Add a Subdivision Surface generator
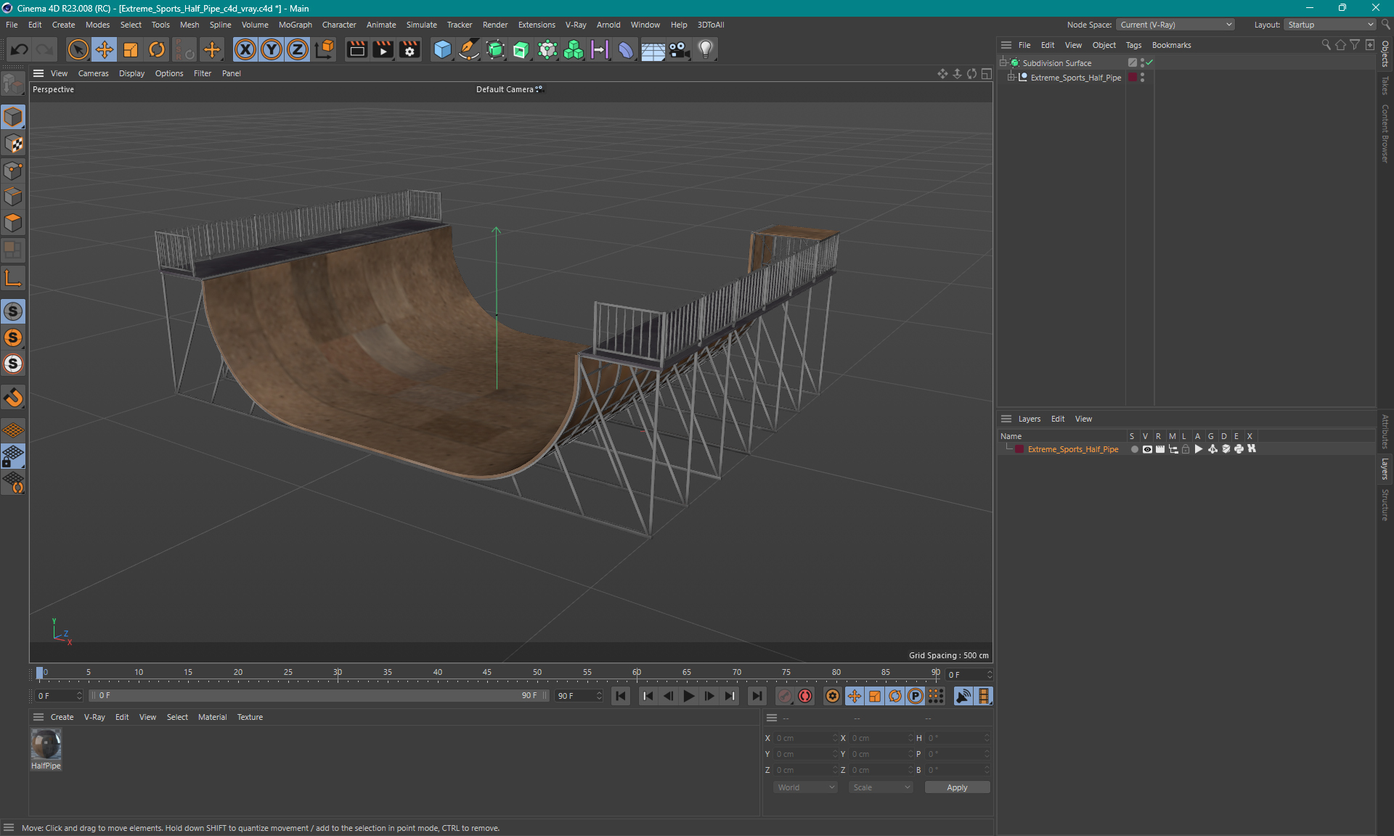 point(495,49)
